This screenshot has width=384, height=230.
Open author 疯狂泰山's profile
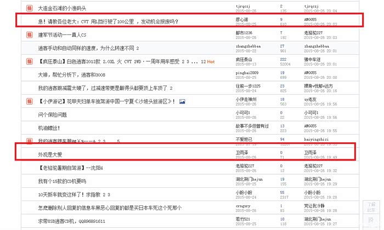point(244,59)
